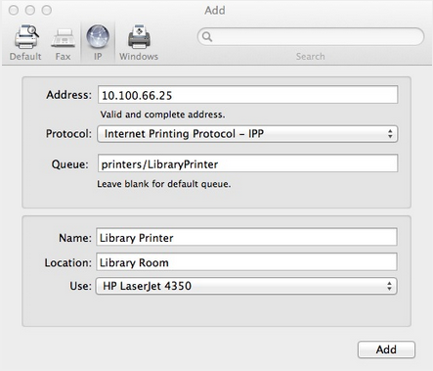This screenshot has width=433, height=371.
Task: Select the Default printer toolbar icon
Action: pos(26,36)
